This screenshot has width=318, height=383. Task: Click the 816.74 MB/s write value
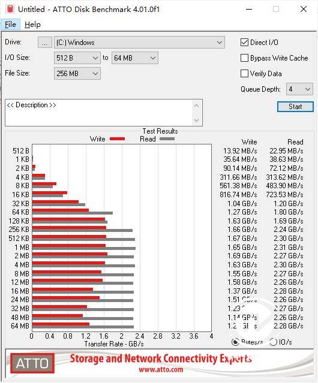[x=238, y=195]
